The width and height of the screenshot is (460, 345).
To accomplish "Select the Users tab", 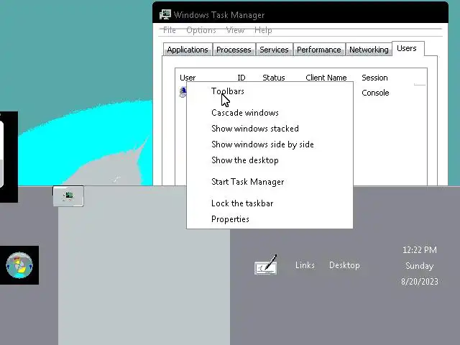I will pos(407,48).
